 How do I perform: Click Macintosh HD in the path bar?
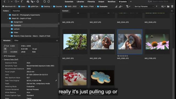pyautogui.click(x=9, y=6)
